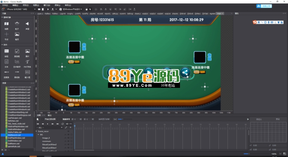Image resolution: width=288 pixels, height=157 pixels.
Task: Pick the Image (图片) widget icon
Action: [27, 51]
